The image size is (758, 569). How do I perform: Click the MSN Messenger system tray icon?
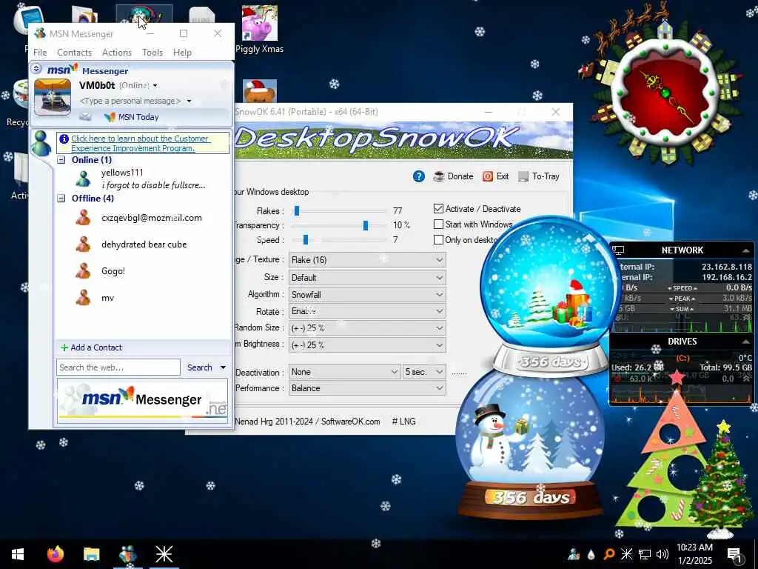[x=574, y=554]
